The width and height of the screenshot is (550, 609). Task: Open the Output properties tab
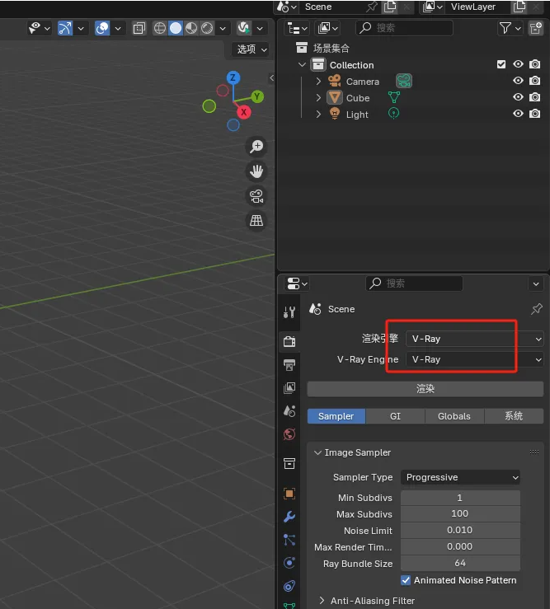(289, 365)
